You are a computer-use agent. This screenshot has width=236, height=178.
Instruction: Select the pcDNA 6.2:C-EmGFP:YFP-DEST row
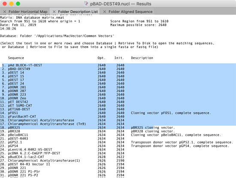pos(118,153)
